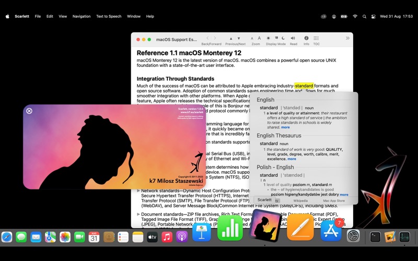Expand the Network standards disclosure triangle
This screenshot has height=261, width=418.
tap(138, 191)
